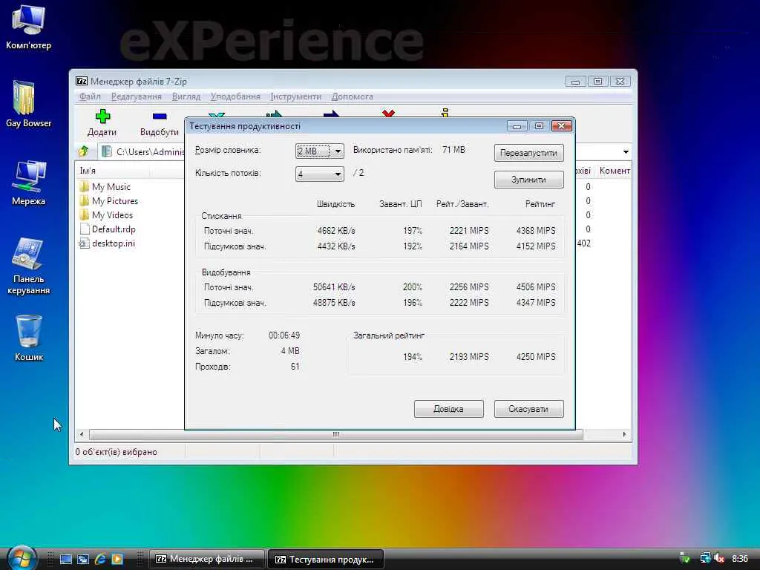Click the Проходів count 61
Image resolution: width=760 pixels, height=570 pixels.
point(295,367)
